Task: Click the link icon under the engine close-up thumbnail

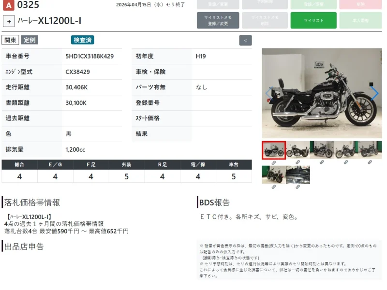Action: (x=298, y=187)
